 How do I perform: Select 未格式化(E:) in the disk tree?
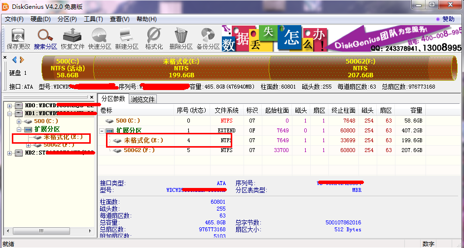click(63, 137)
